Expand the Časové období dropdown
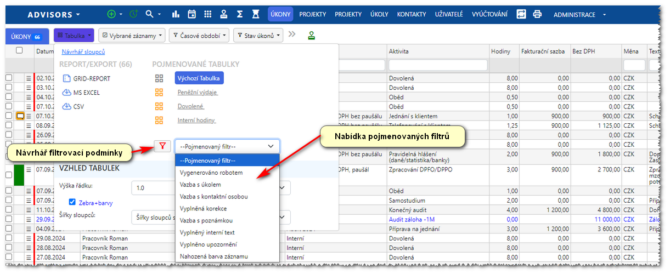 click(198, 36)
